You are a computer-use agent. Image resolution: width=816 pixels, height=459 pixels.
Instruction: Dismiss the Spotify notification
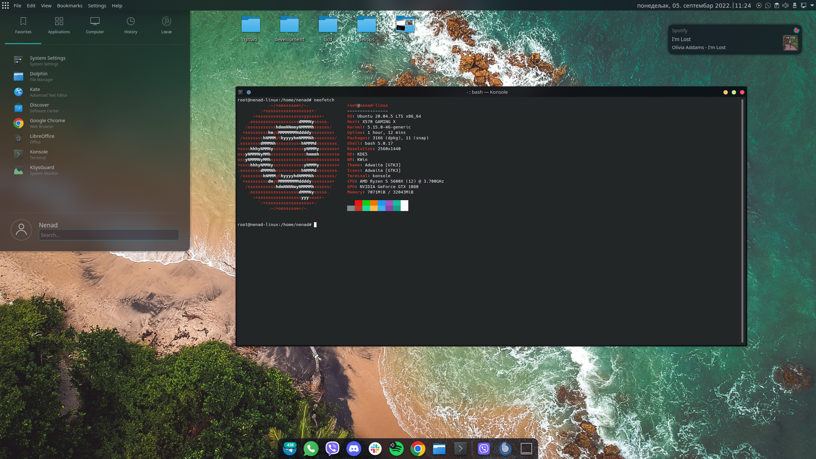(796, 30)
